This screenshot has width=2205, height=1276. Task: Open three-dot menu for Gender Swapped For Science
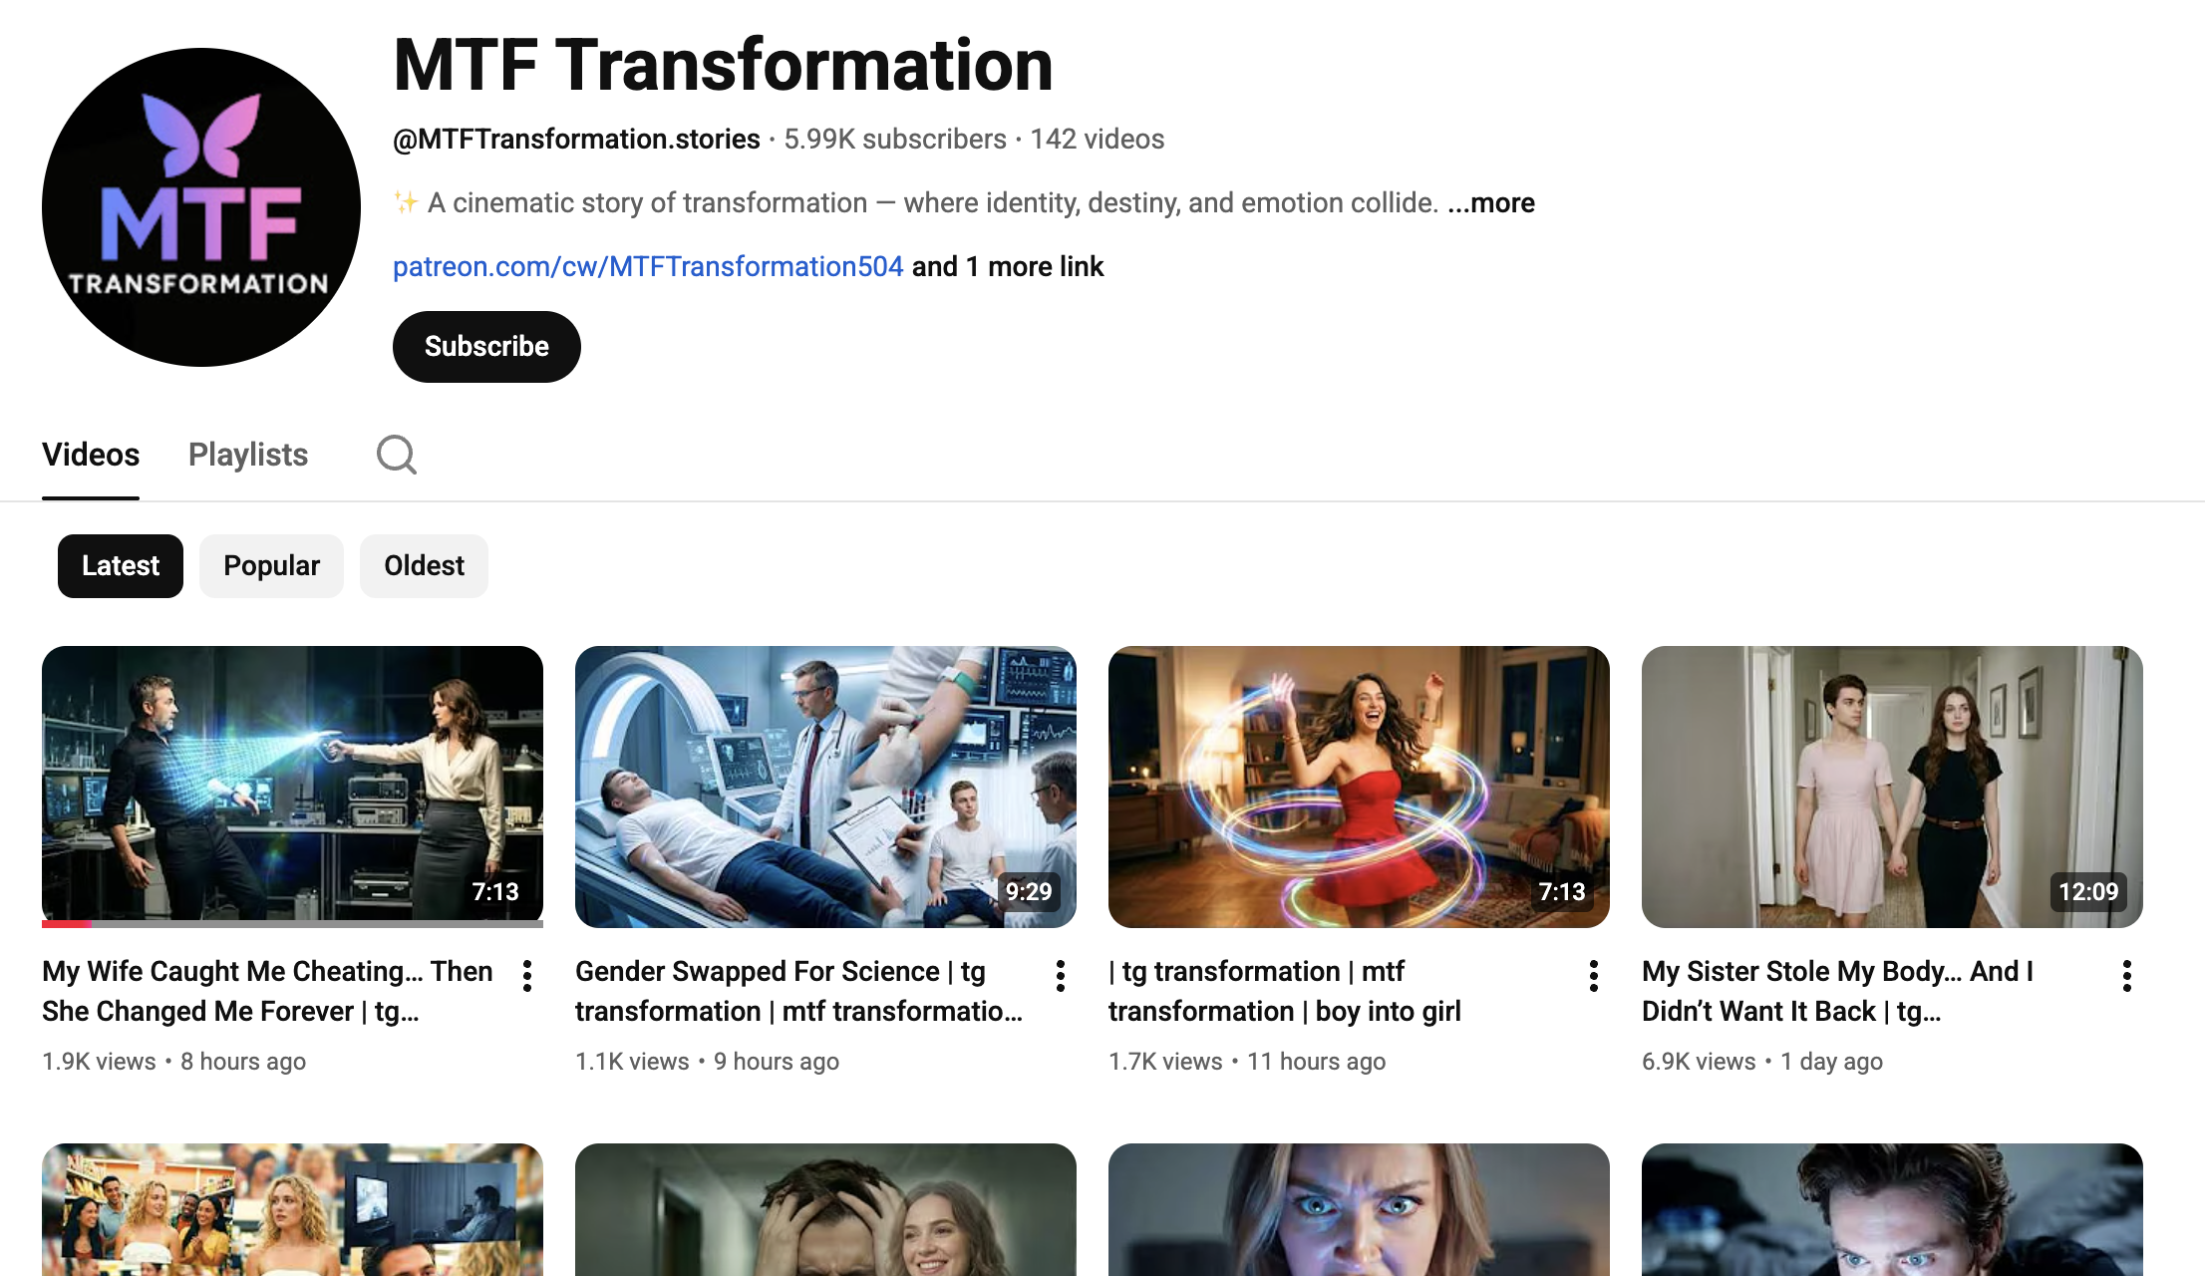pyautogui.click(x=1061, y=976)
